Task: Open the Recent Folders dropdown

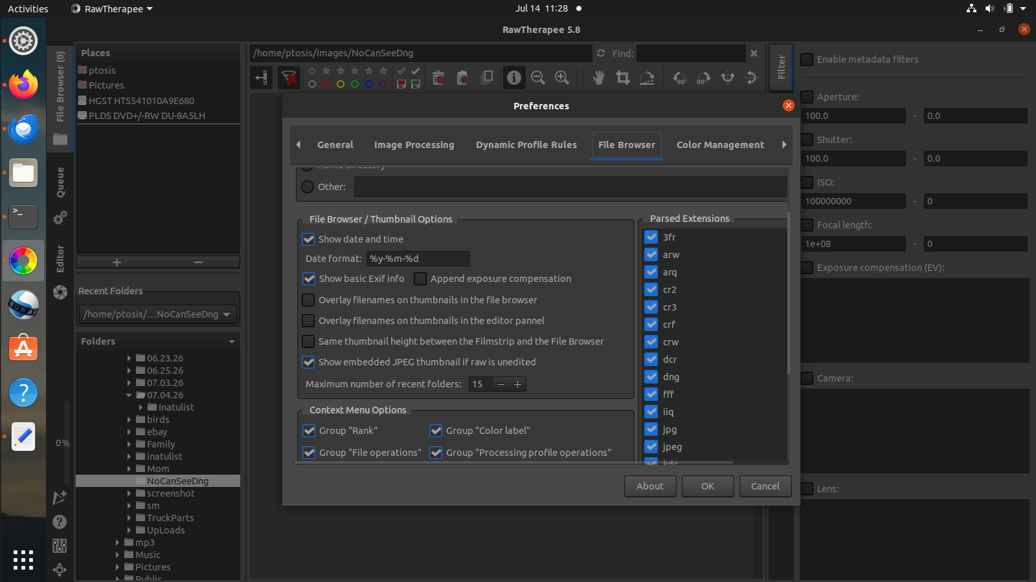Action: point(158,314)
